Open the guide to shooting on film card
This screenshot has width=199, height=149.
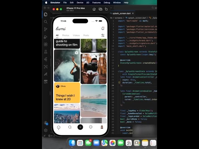(x=67, y=44)
